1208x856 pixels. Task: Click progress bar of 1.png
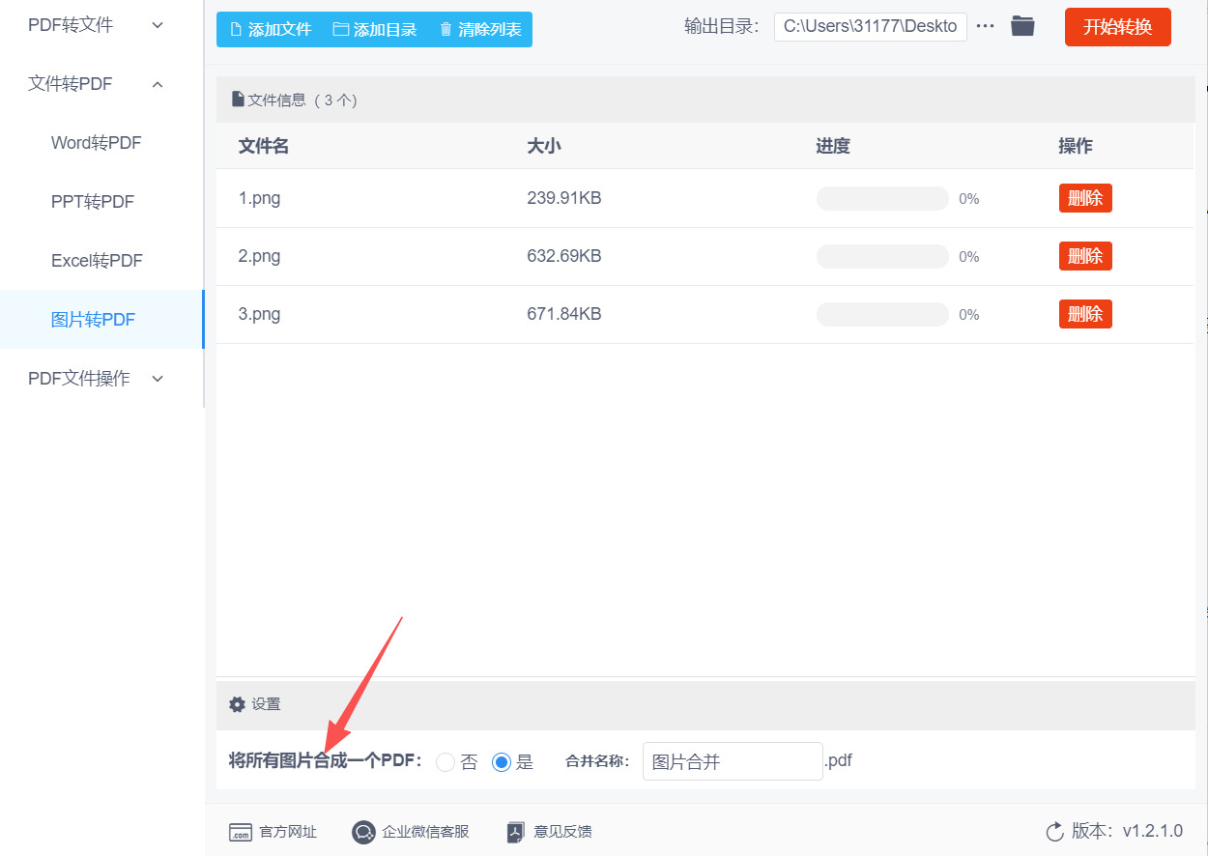tap(882, 198)
